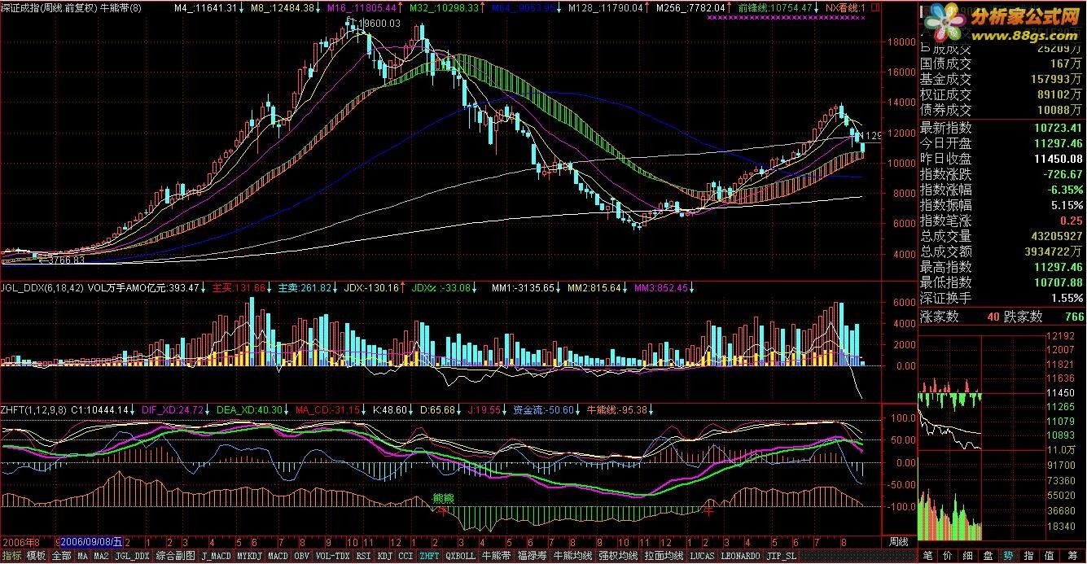
Task: Apply the JGL_DDX indicator tab
Action: pos(132,556)
